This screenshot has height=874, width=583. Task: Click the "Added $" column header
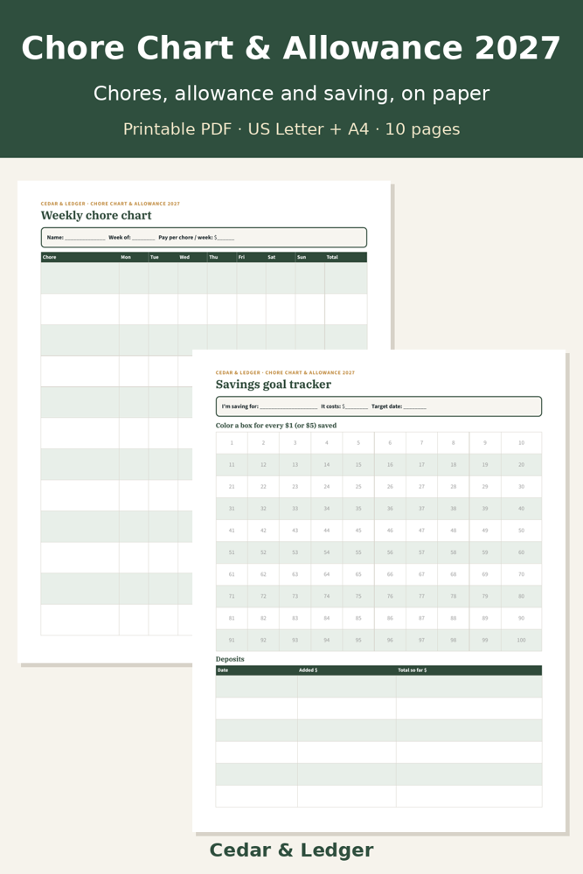(347, 670)
